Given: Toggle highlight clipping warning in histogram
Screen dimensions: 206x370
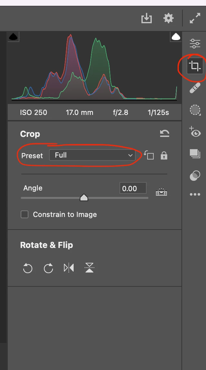Looking at the screenshot, I should pyautogui.click(x=176, y=37).
